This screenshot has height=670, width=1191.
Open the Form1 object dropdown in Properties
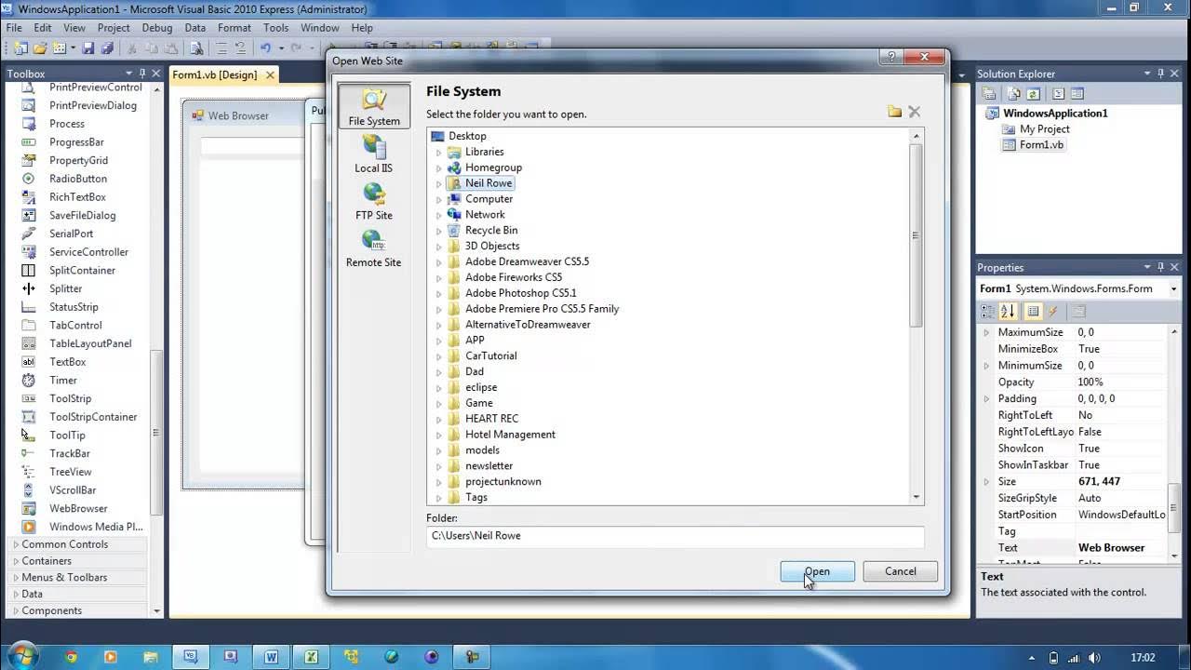coord(1173,289)
